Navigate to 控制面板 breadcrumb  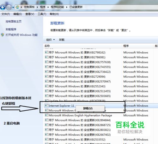point(29,7)
